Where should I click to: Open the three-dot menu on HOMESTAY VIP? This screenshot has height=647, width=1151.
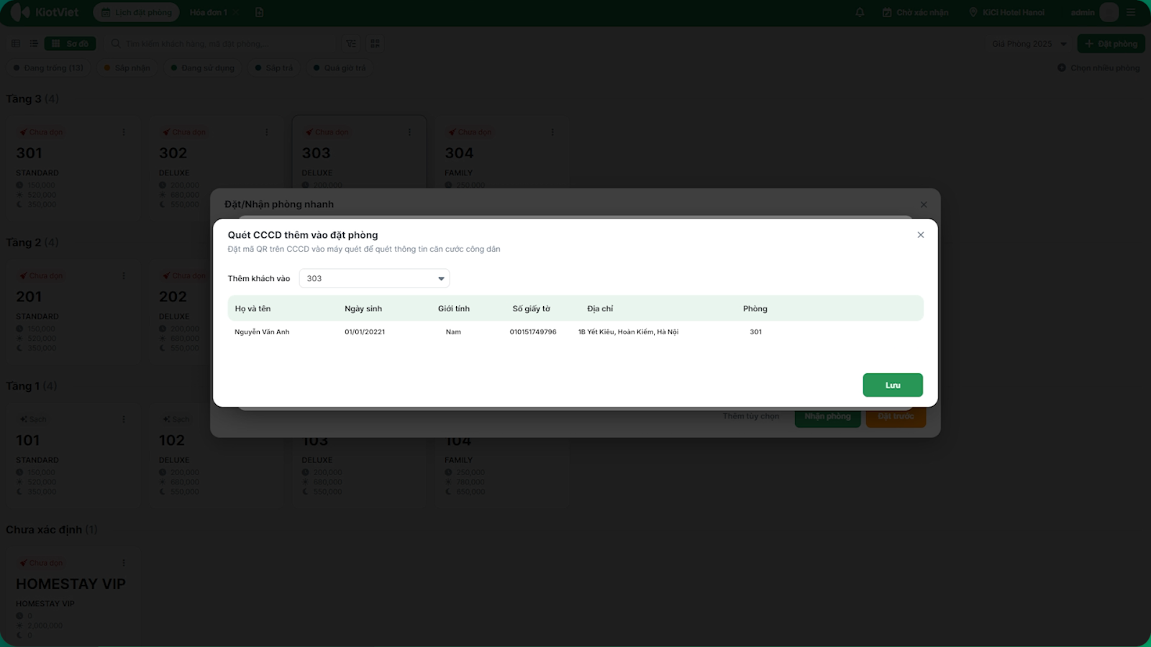(124, 563)
